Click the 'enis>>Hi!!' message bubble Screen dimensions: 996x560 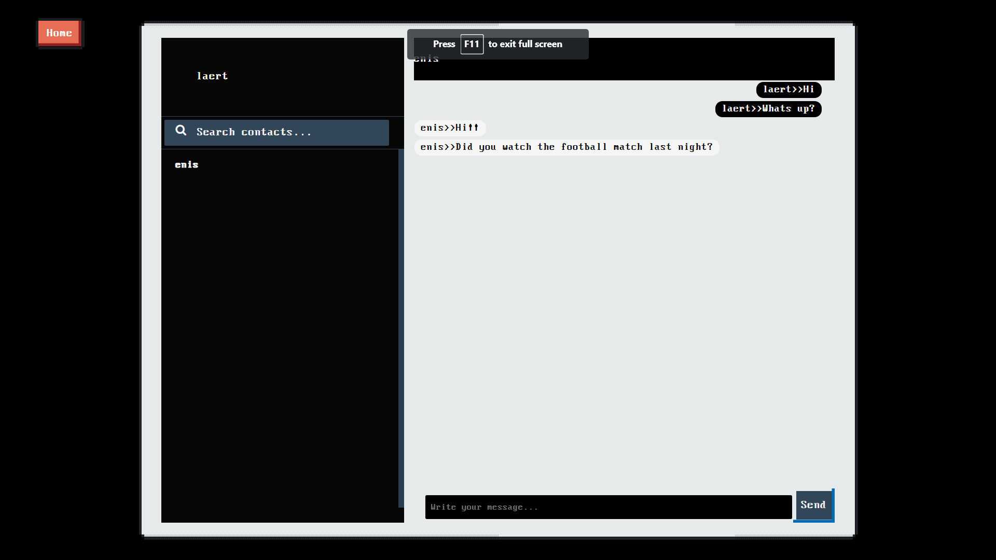point(449,128)
